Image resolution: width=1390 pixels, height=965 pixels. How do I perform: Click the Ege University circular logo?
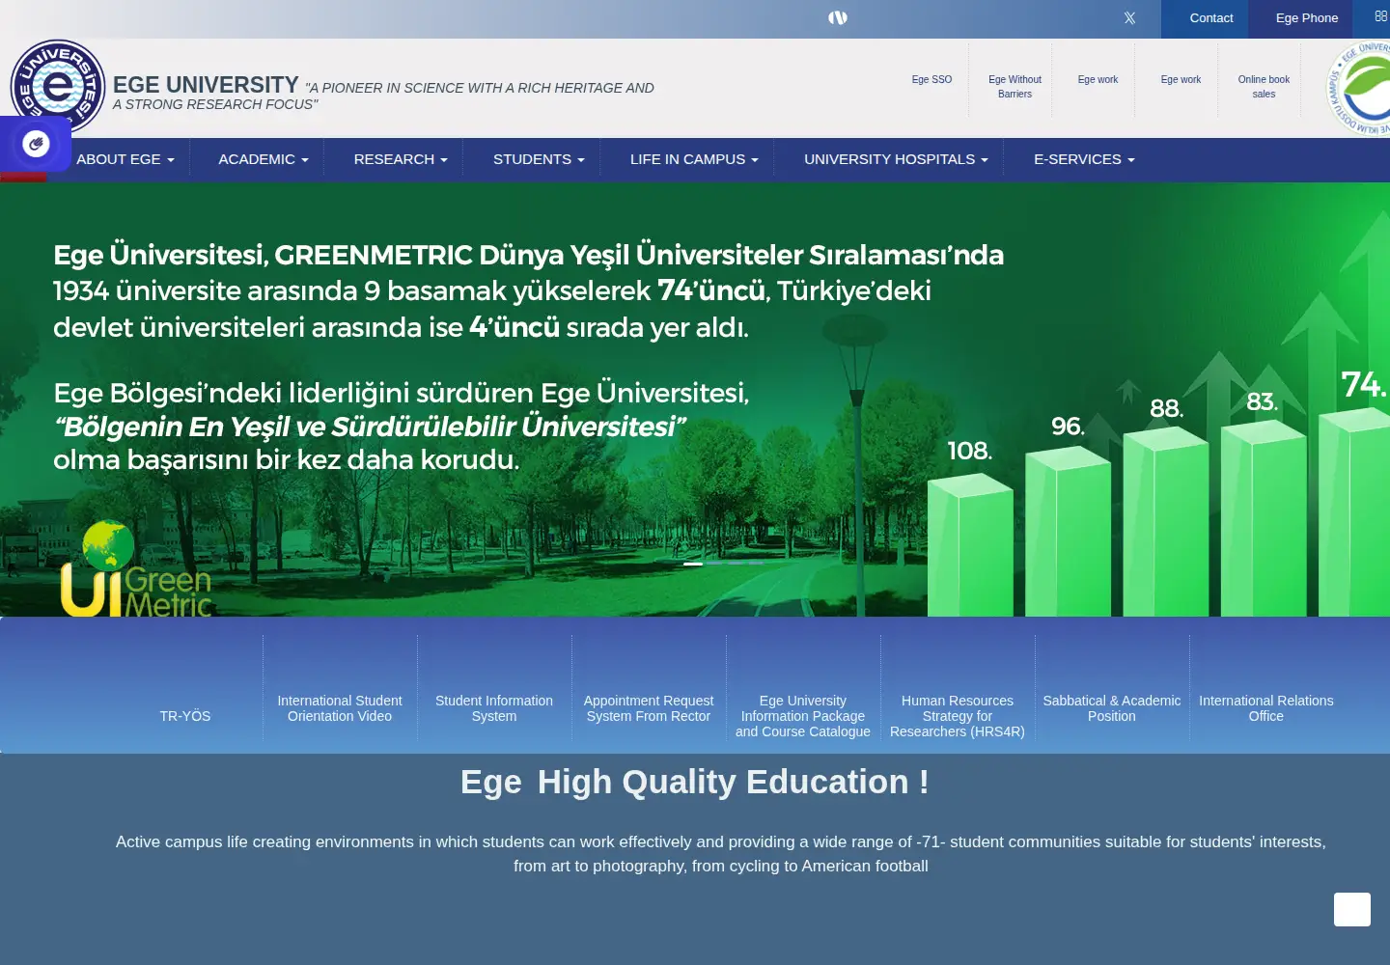pyautogui.click(x=58, y=87)
